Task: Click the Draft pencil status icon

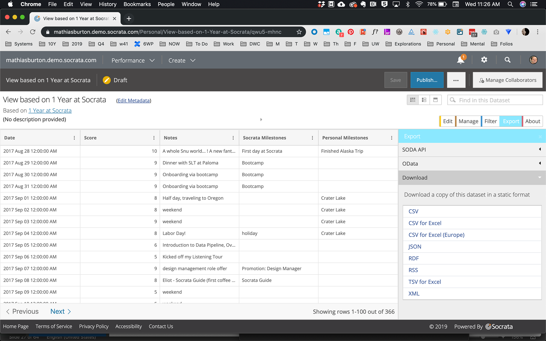Action: (x=107, y=80)
